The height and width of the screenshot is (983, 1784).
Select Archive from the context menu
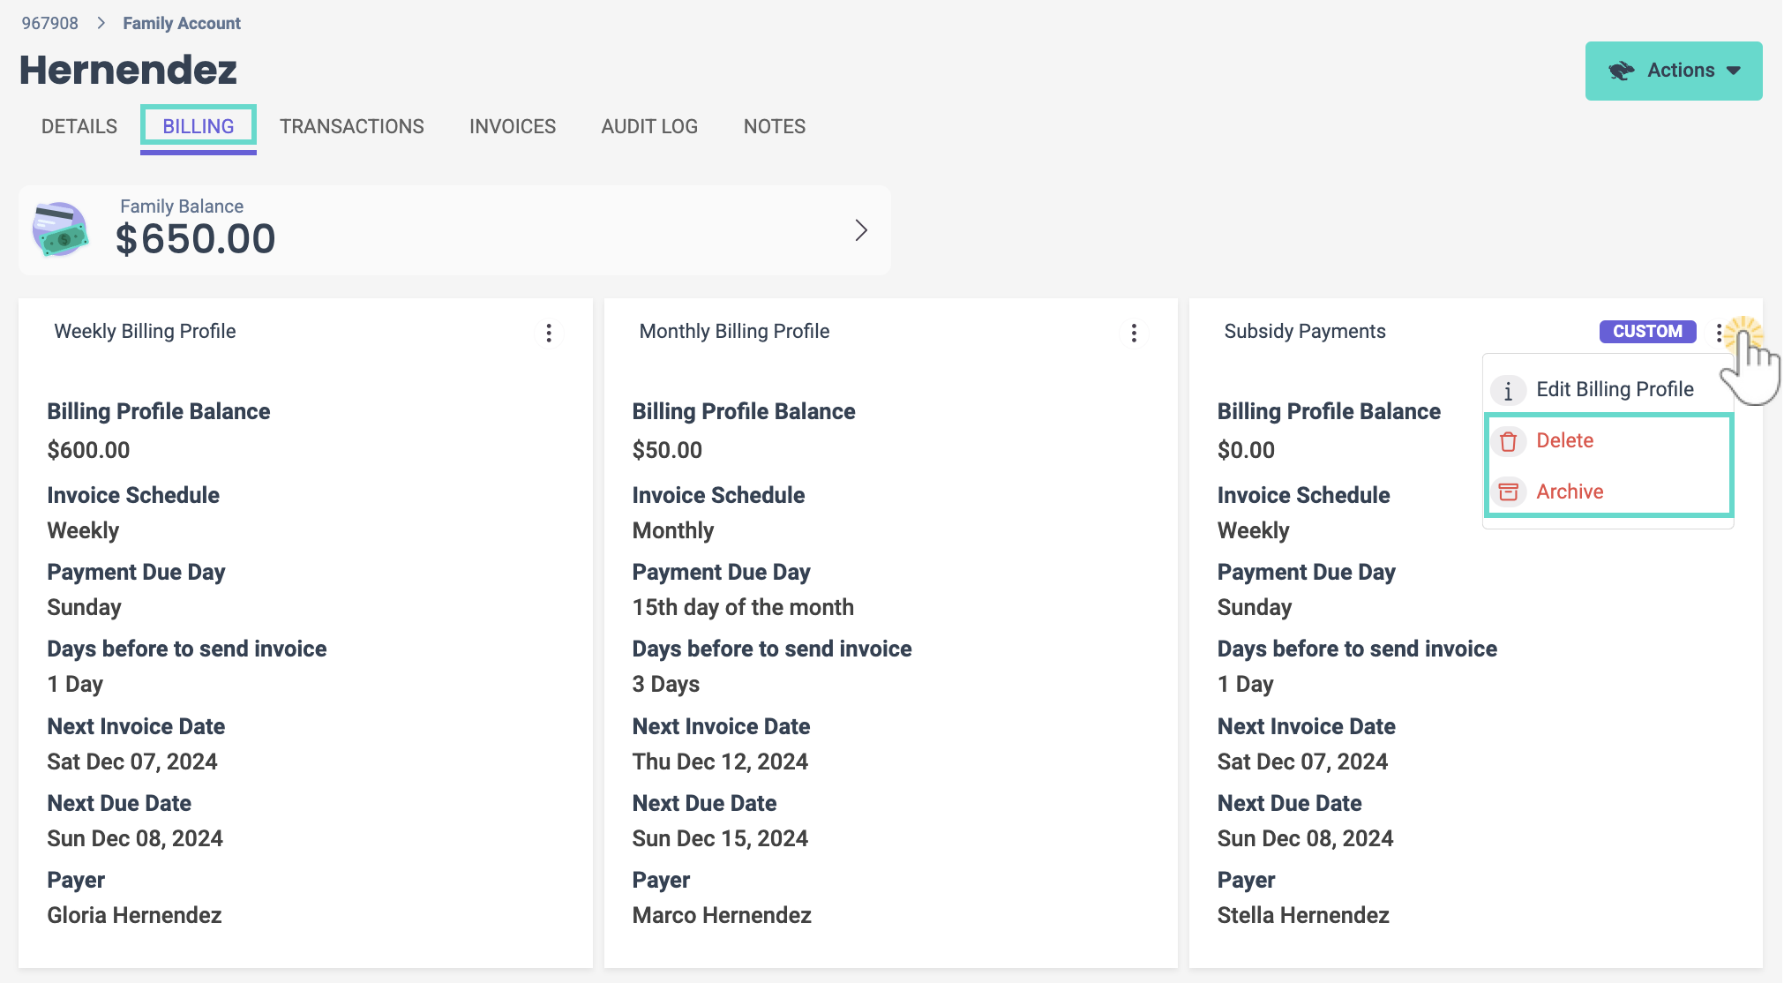point(1569,491)
